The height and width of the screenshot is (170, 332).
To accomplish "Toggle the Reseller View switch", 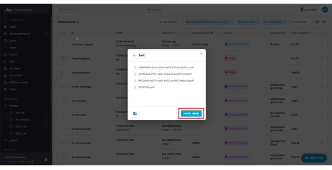I will [x=31, y=10].
